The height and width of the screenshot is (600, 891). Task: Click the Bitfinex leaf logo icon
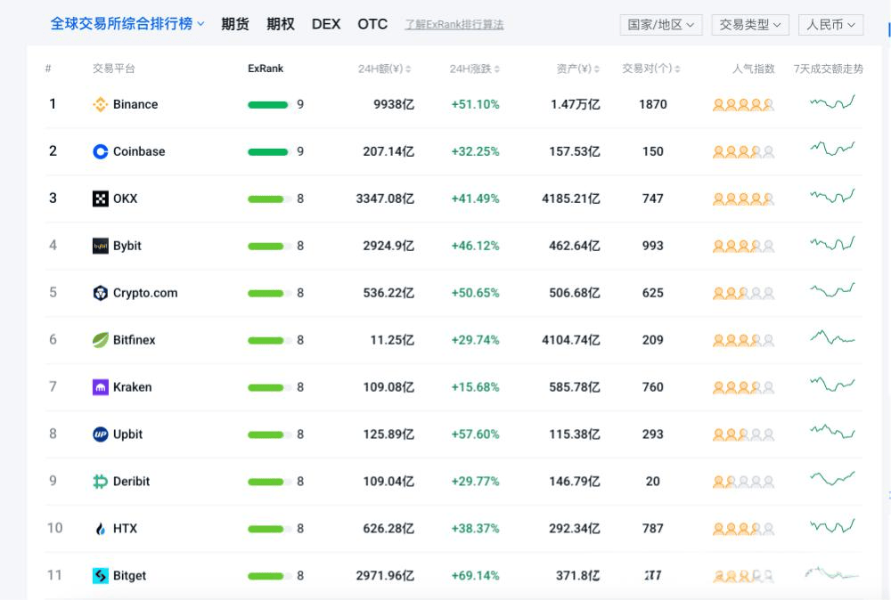(101, 340)
